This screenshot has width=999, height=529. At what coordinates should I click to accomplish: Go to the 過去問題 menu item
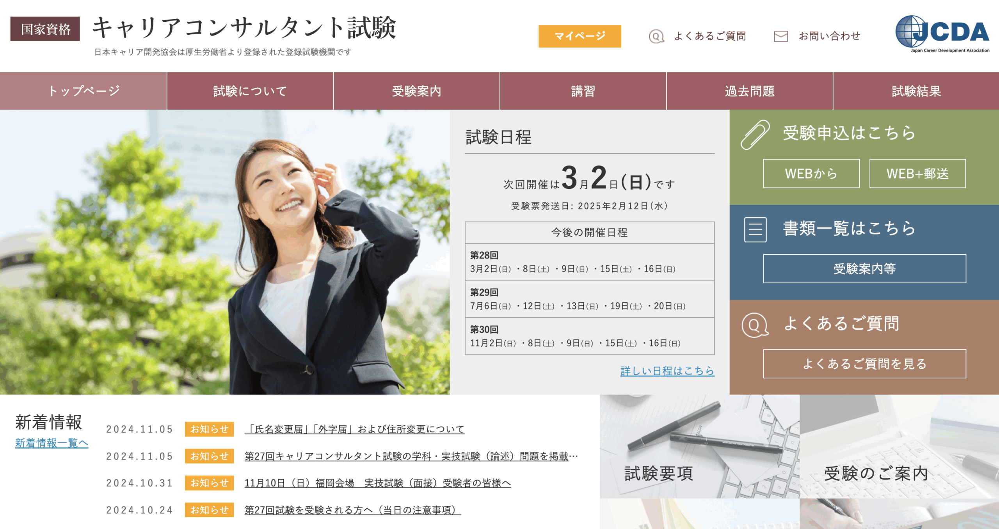click(749, 91)
